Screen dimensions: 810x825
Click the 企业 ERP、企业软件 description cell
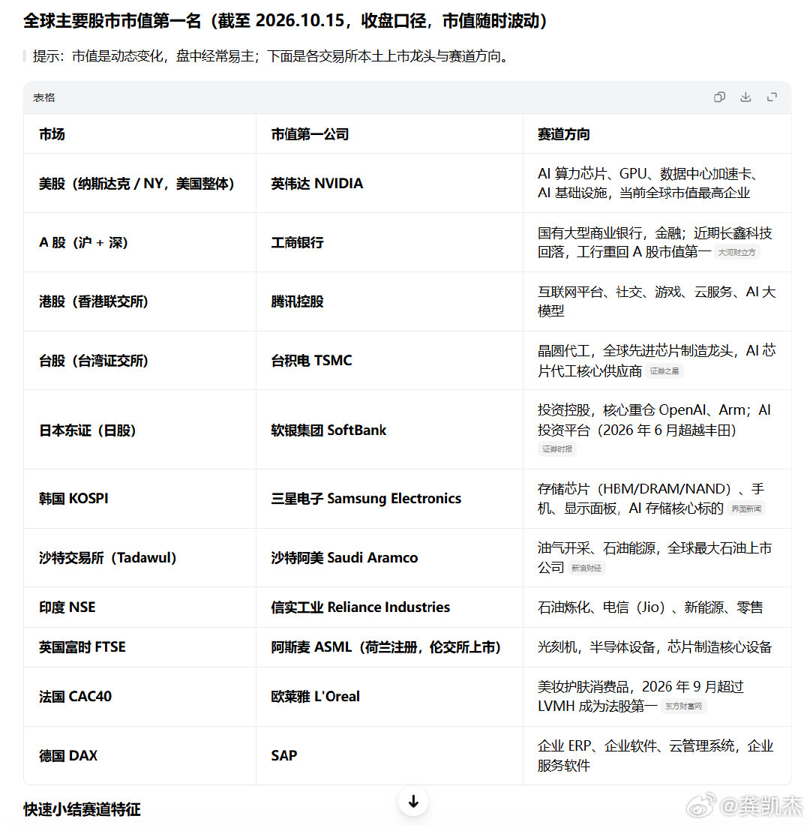[x=655, y=755]
